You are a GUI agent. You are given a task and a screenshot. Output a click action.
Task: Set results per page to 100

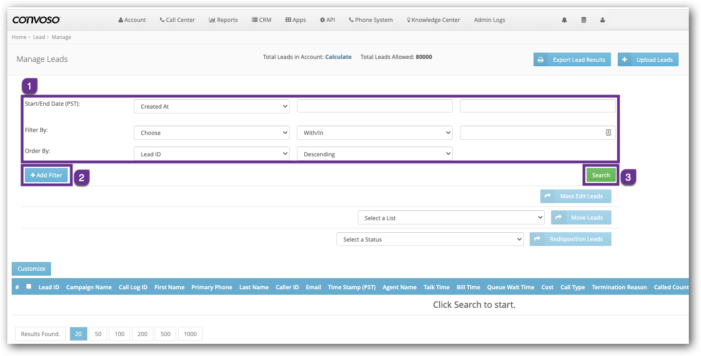coord(119,334)
